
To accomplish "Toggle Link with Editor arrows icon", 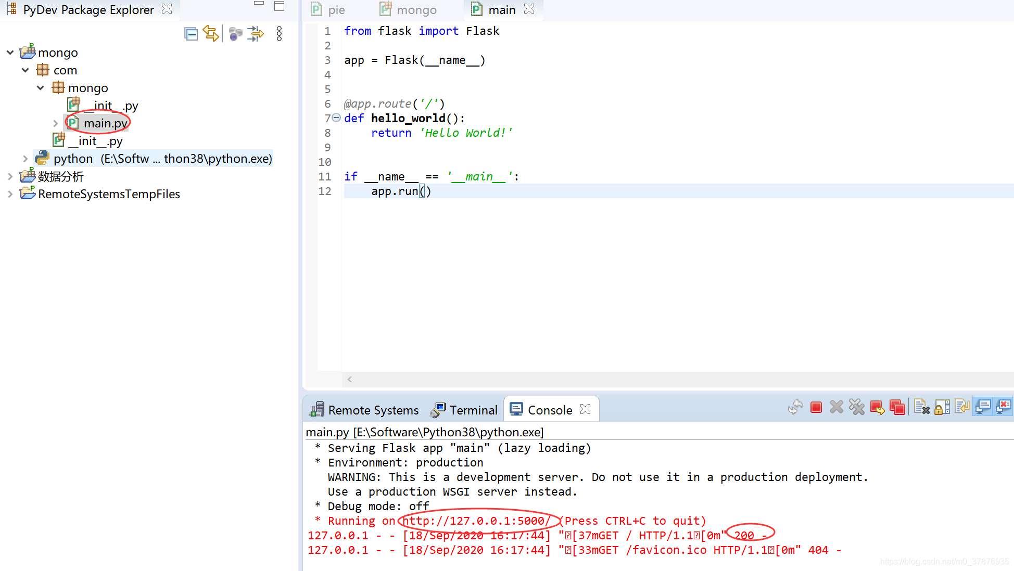I will [x=211, y=34].
